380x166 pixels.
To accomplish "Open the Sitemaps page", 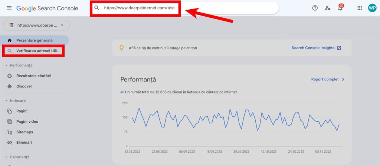I will [25, 132].
